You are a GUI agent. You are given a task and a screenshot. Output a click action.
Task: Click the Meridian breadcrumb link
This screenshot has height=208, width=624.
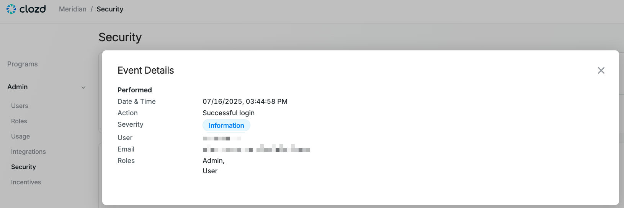73,9
